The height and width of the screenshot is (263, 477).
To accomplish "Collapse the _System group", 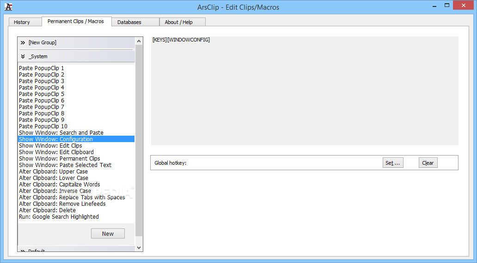I will click(77, 56).
